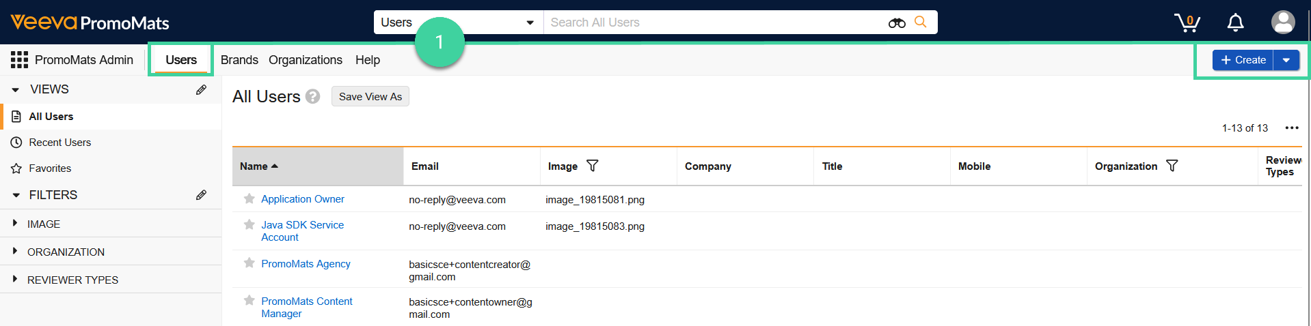Favorite the Java SDK Service Account star
This screenshot has height=326, width=1311.
pyautogui.click(x=249, y=224)
